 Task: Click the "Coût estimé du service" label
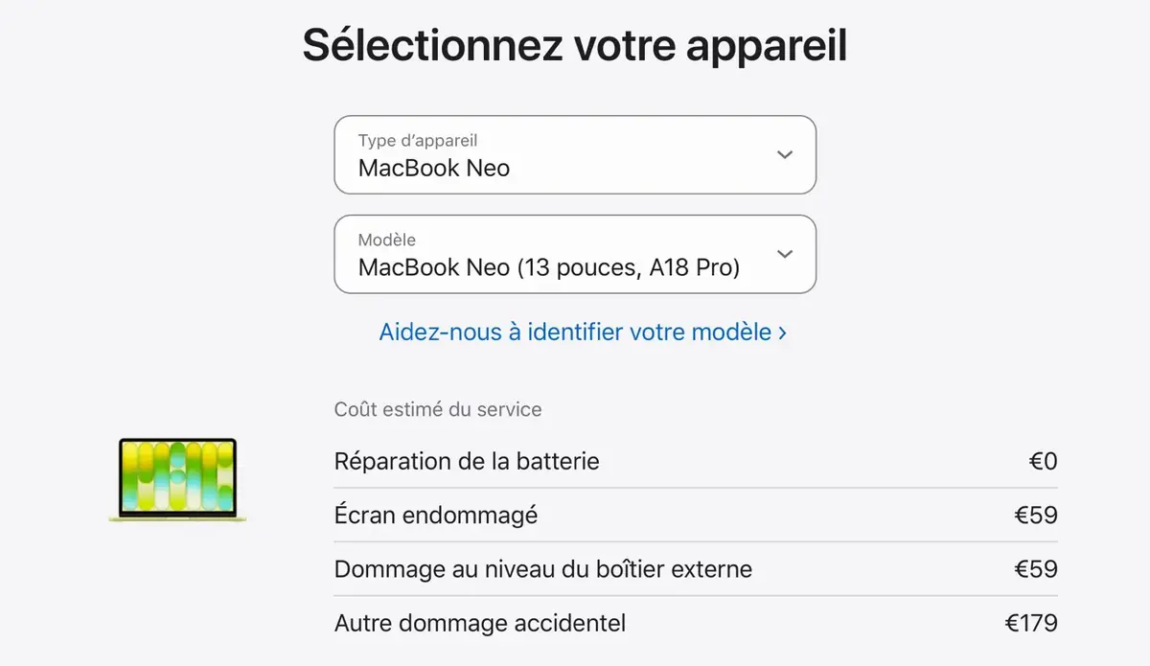[x=437, y=409]
